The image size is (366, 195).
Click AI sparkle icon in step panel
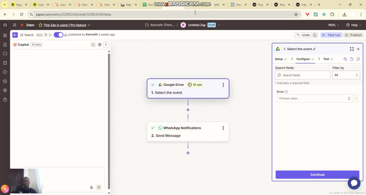[345, 59]
